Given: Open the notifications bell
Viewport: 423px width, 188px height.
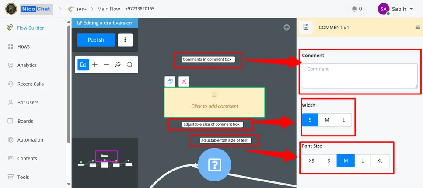Looking at the screenshot, I should click(x=354, y=9).
